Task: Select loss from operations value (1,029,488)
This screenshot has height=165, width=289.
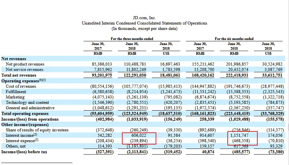Action: pyautogui.click(x=239, y=119)
